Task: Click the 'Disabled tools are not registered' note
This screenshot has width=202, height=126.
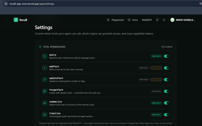Action: click(x=106, y=123)
